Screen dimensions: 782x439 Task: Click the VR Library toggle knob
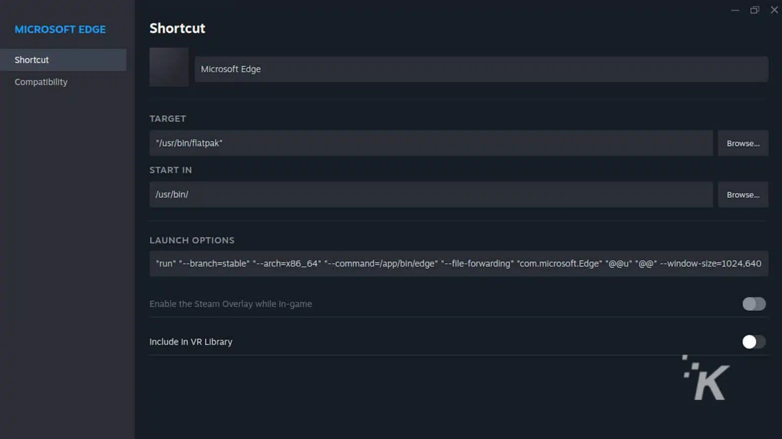749,341
